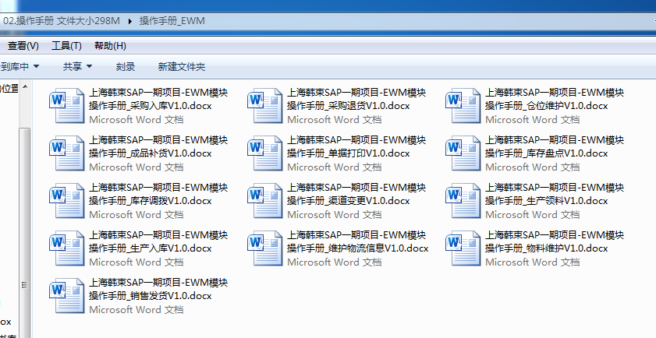Click Word icon of 库存盘点V1.0.docx

pos(463,153)
